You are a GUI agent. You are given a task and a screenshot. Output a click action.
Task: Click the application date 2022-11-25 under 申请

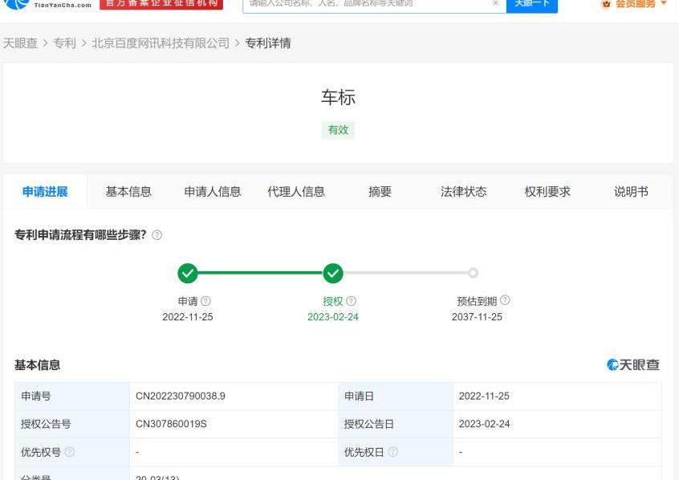pyautogui.click(x=188, y=317)
